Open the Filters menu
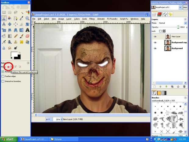 point(92,19)
